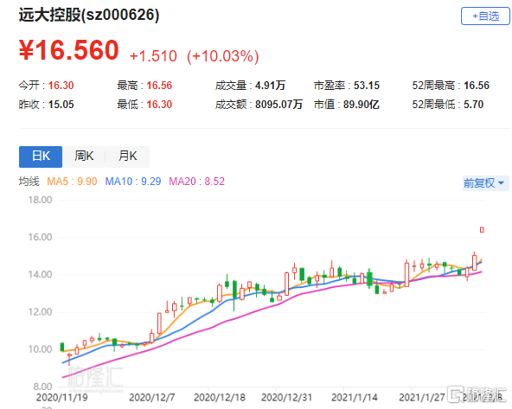Viewport: 512px width, 409px height.
Task: Switch to 周K weekly chart tab
Action: coord(84,157)
